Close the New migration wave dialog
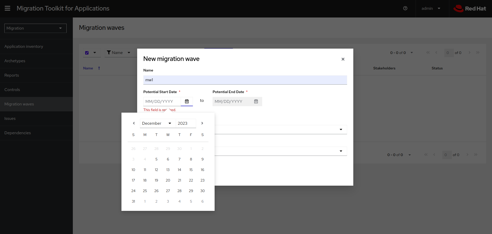The image size is (492, 234). tap(343, 59)
